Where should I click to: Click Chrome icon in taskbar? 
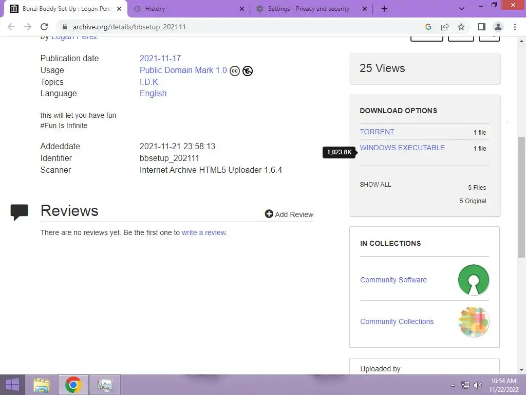click(73, 385)
